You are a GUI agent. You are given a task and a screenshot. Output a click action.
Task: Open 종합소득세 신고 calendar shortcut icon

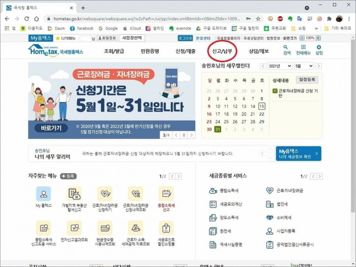click(166, 194)
